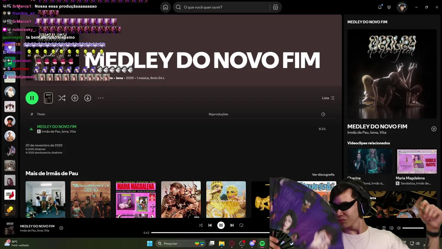Download the album with arrow icon

pos(88,98)
